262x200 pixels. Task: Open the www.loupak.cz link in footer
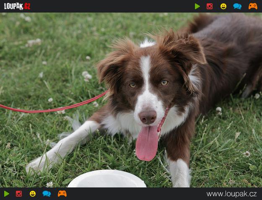tap(231, 194)
